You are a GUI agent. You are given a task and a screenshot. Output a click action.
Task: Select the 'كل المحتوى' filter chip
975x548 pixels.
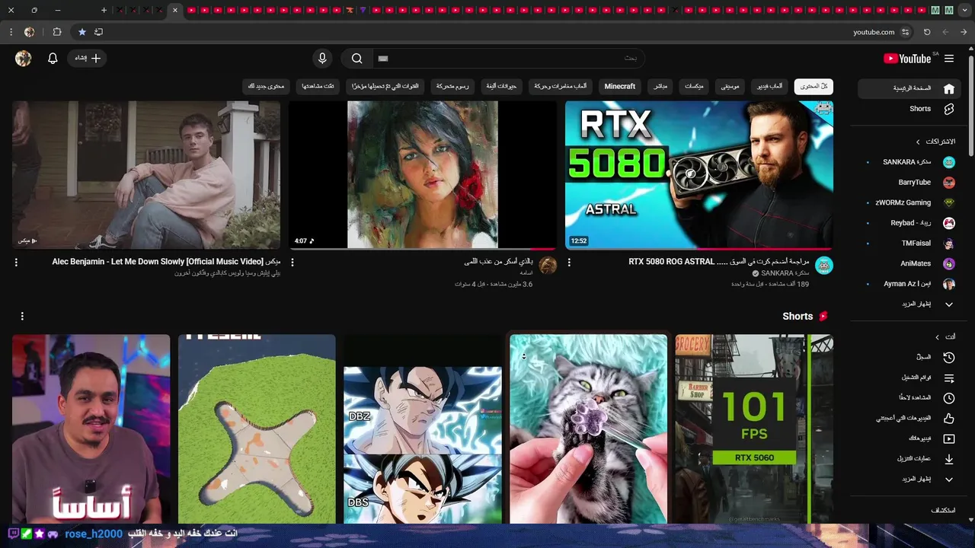pos(814,87)
